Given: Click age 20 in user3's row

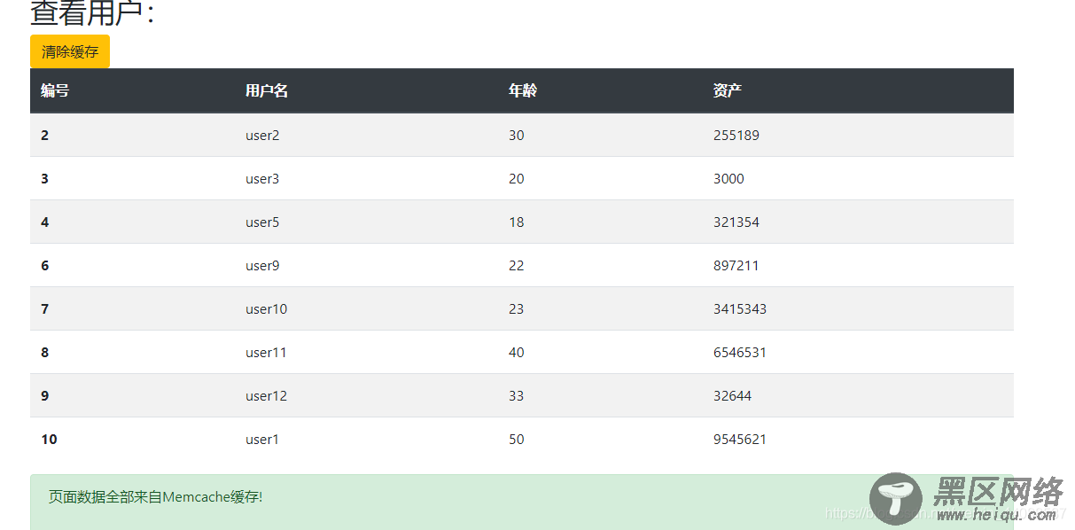Looking at the screenshot, I should (x=517, y=179).
